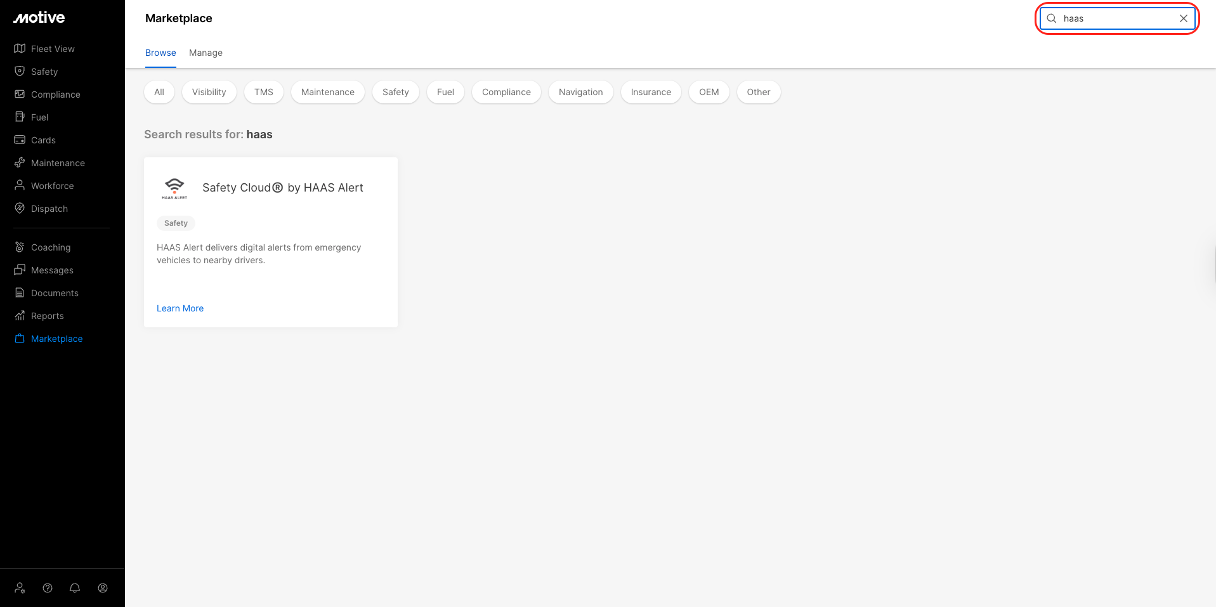
Task: Filter by Maintenance category chip
Action: (328, 92)
